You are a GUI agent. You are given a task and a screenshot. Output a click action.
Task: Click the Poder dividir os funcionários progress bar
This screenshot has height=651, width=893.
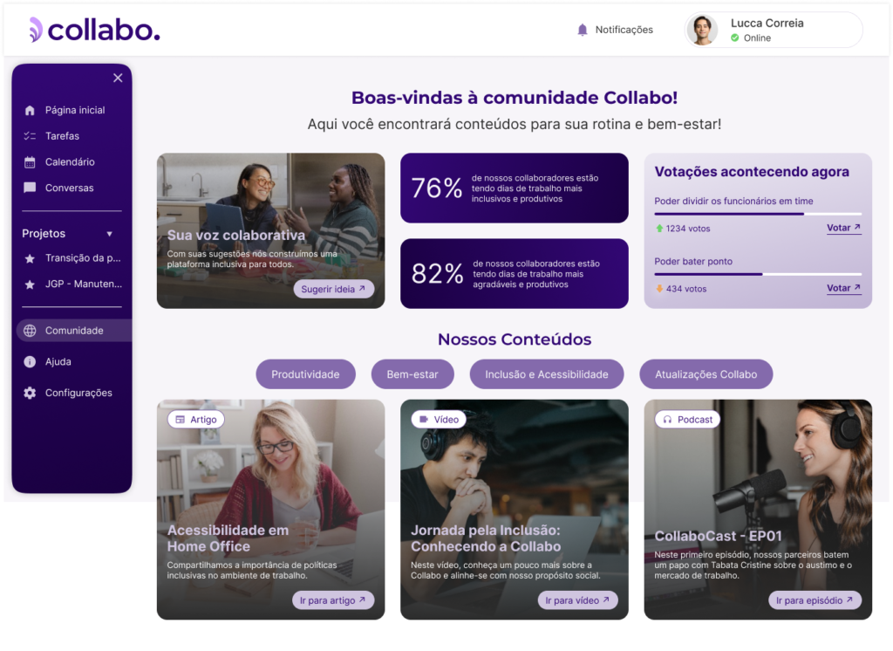click(x=758, y=214)
